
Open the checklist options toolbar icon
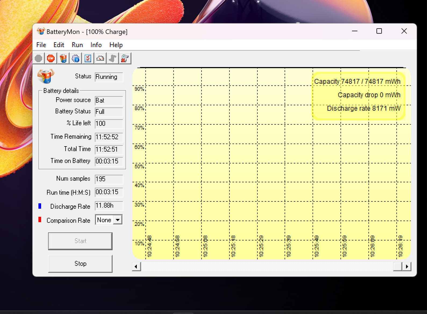pos(88,58)
